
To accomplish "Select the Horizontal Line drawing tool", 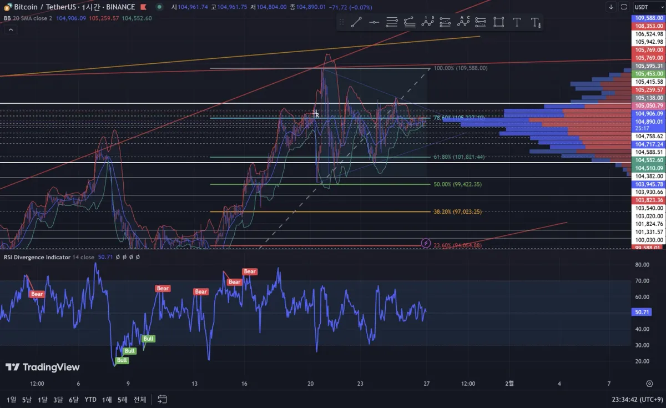I will click(x=374, y=22).
